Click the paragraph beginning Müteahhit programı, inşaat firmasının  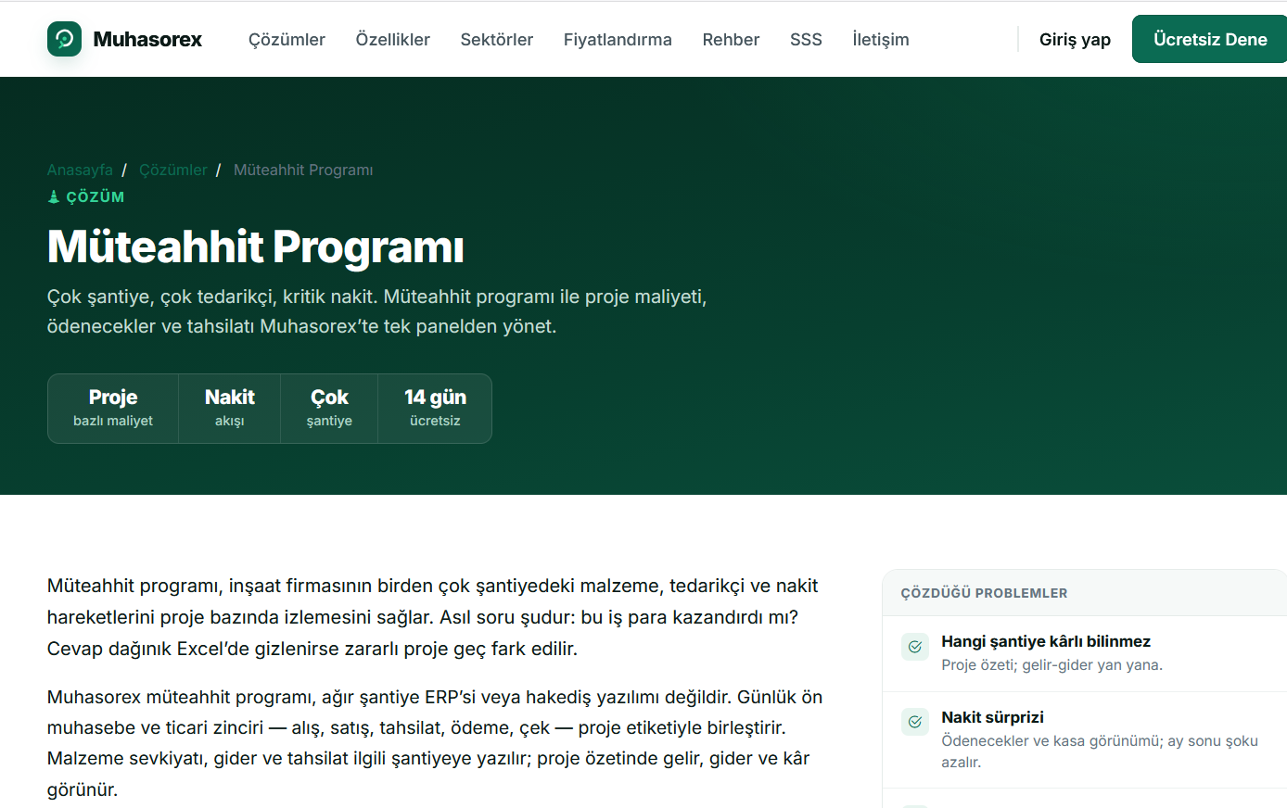(x=433, y=617)
